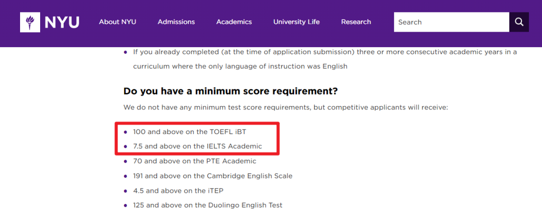542x221 pixels.
Task: Click the purple bullet before "191 and above"
Action: (125, 176)
